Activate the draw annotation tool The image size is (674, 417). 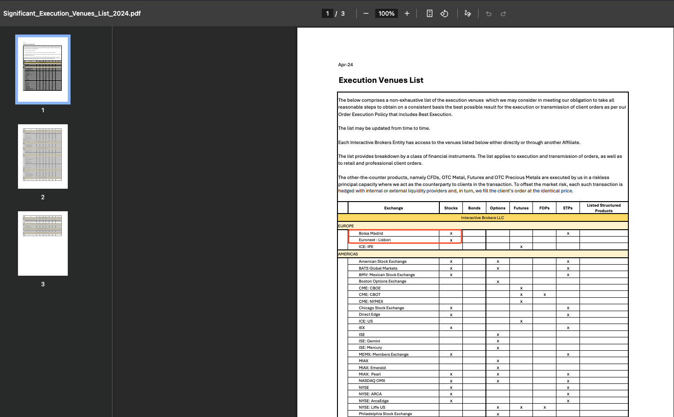click(467, 14)
